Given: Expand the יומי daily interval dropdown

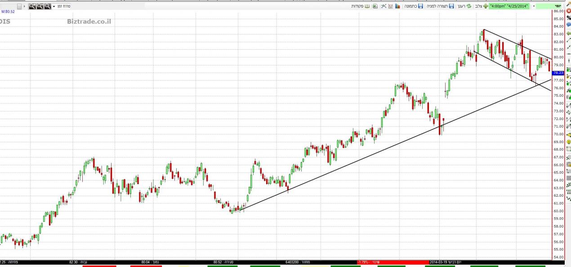Looking at the screenshot, I should (534, 6).
